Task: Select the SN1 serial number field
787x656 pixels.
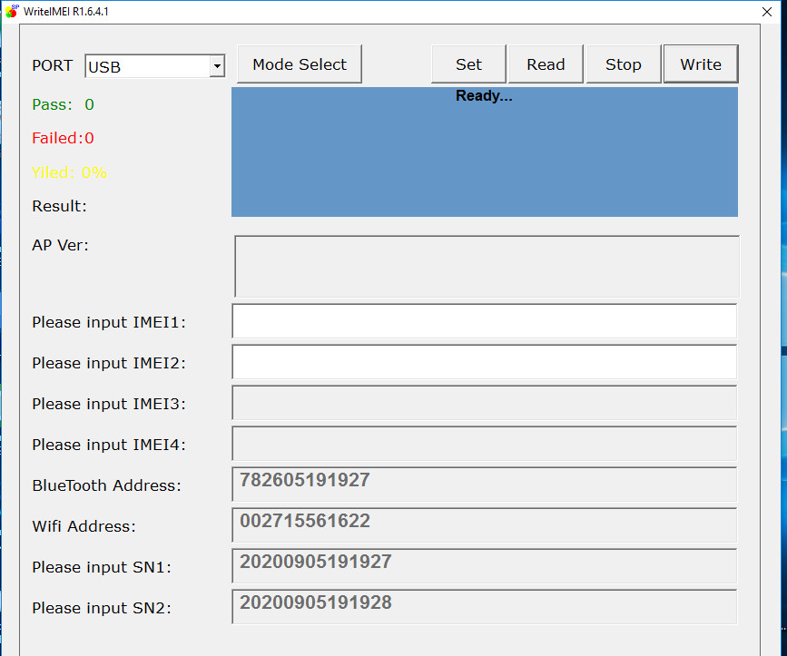Action: pyautogui.click(x=484, y=566)
